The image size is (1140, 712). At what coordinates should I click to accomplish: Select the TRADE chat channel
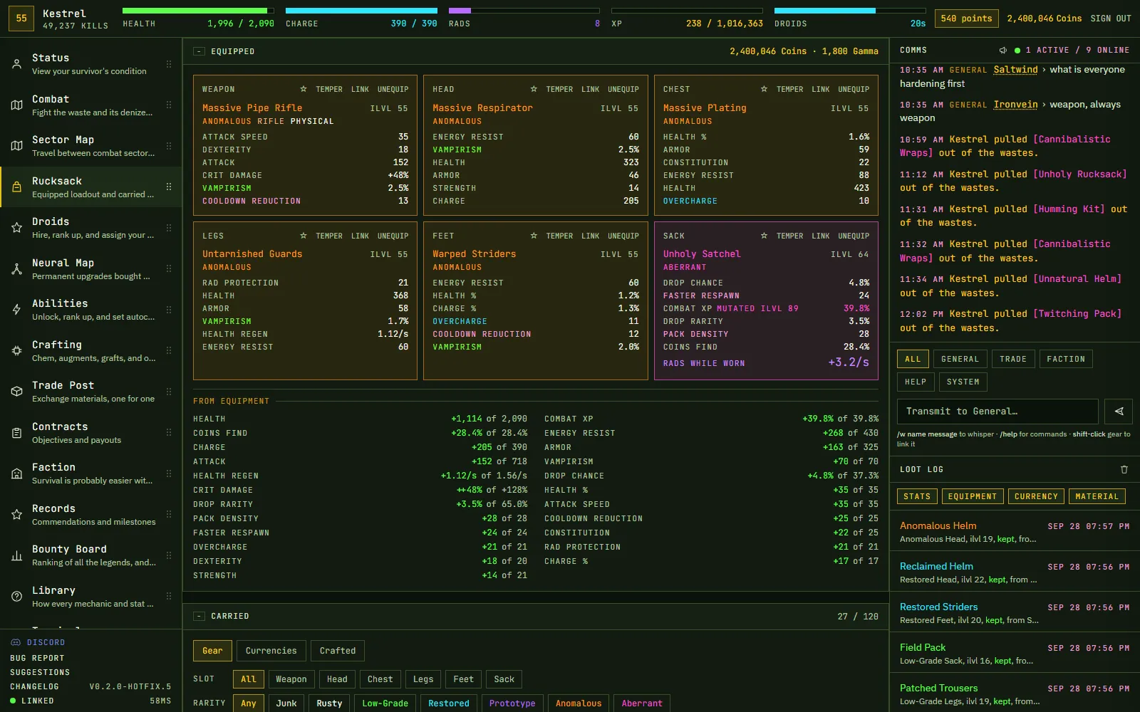pos(1012,359)
